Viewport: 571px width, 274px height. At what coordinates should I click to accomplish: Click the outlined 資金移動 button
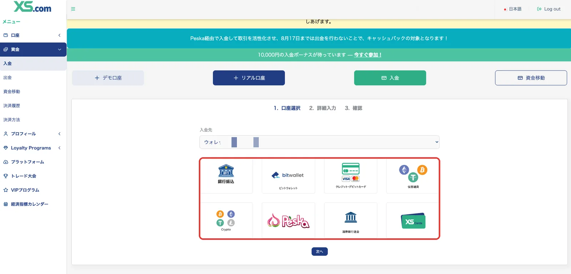(531, 78)
